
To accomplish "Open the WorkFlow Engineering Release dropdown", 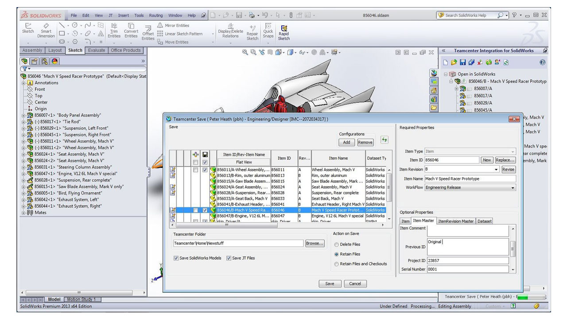I will click(x=513, y=187).
